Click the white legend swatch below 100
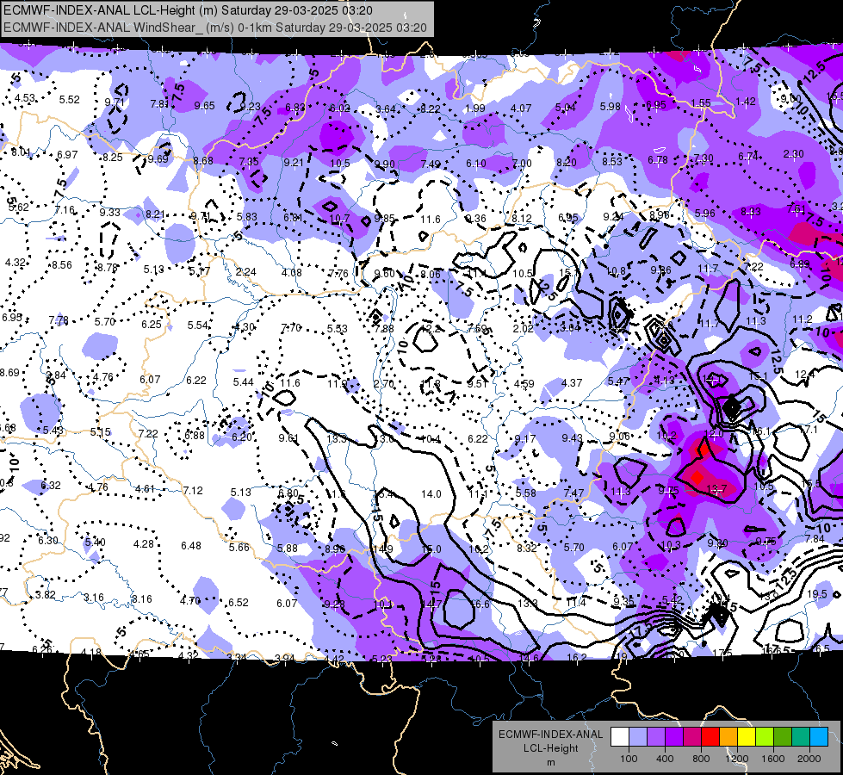This screenshot has width=843, height=775. click(x=620, y=737)
